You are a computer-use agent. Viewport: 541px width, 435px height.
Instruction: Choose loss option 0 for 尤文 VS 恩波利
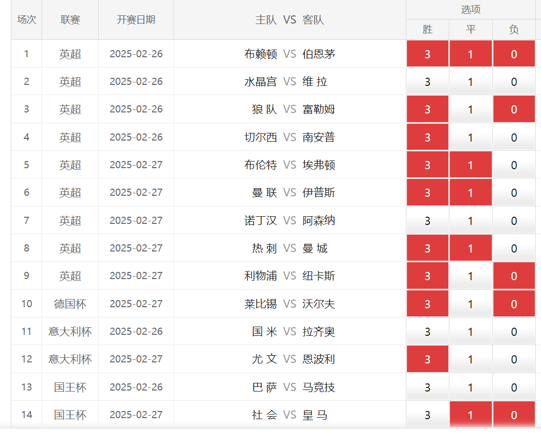pyautogui.click(x=514, y=359)
